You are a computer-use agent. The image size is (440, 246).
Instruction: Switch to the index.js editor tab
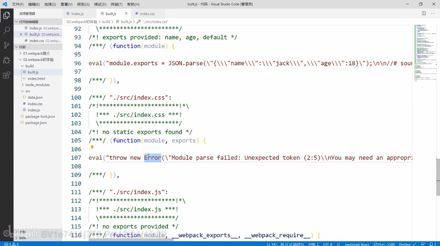(x=79, y=14)
